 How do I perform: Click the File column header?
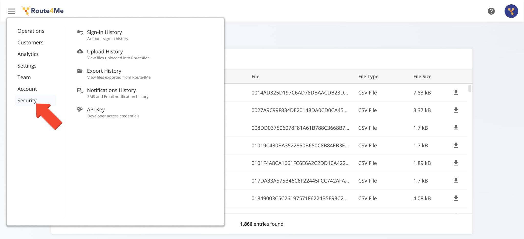point(255,77)
